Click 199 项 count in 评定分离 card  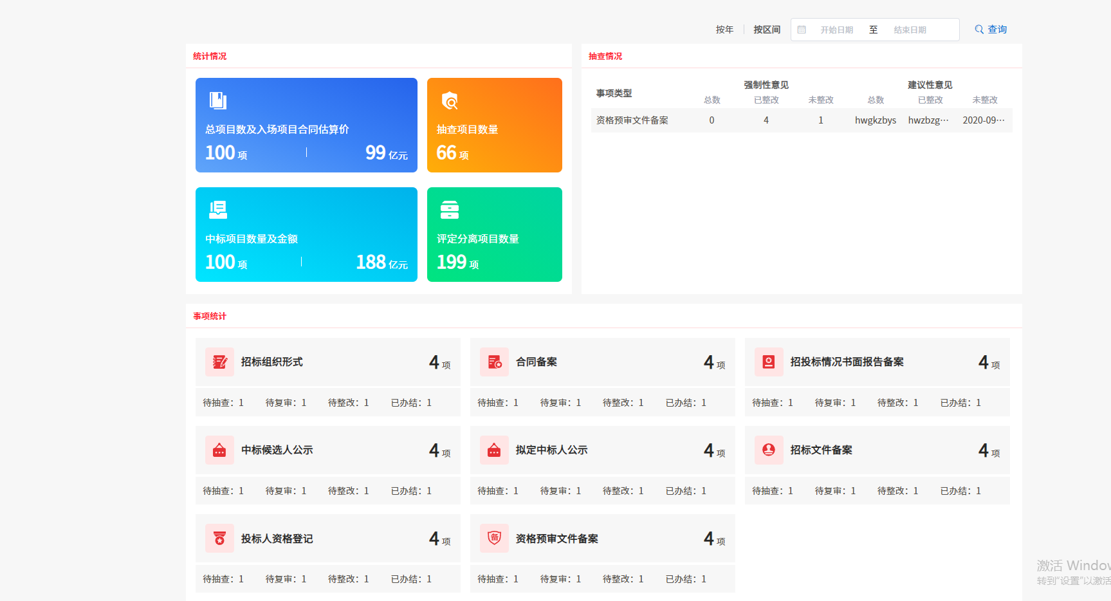(x=457, y=263)
